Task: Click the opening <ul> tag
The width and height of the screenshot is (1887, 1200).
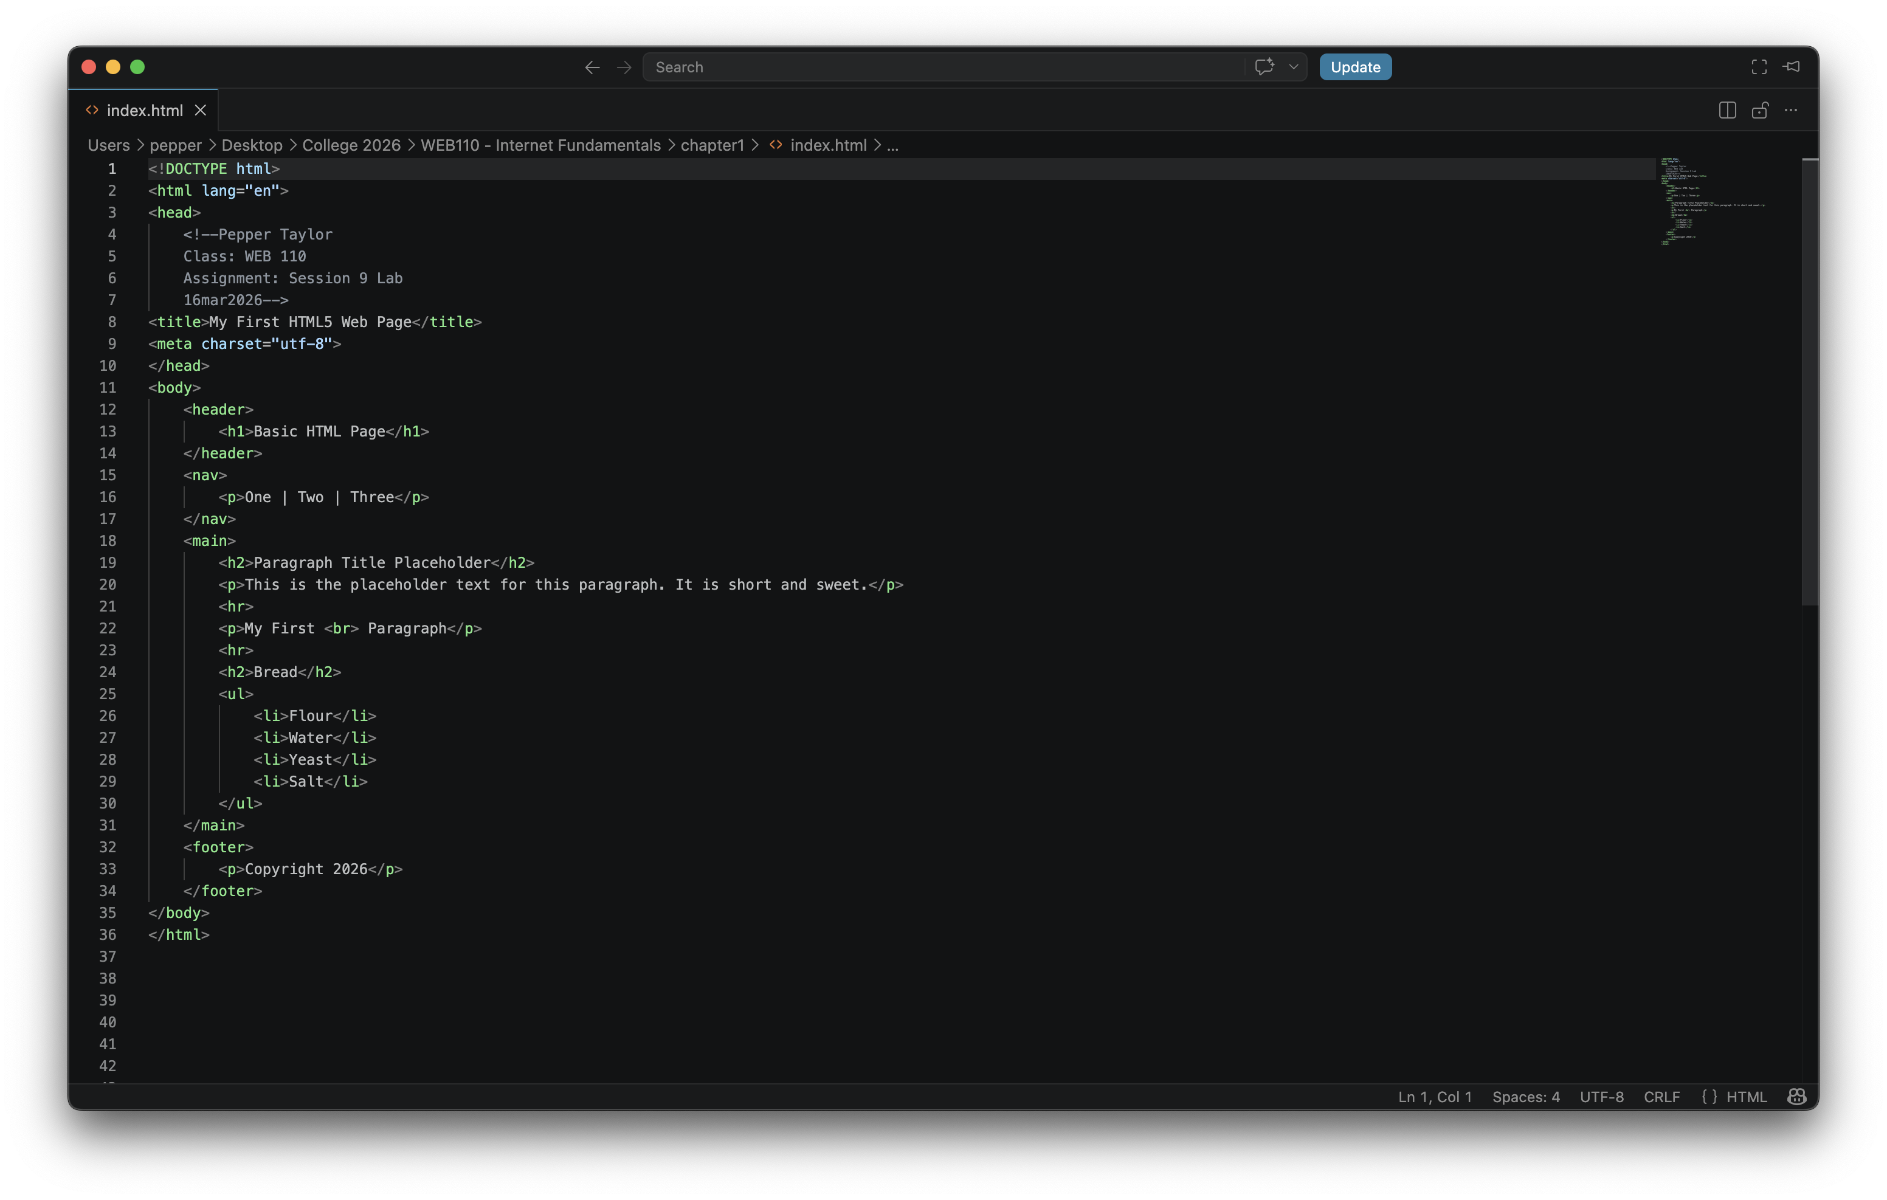Action: click(x=236, y=694)
